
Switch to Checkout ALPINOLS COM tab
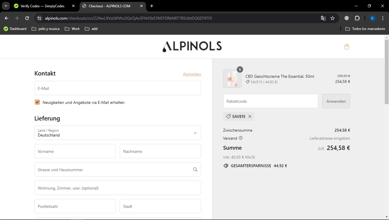(109, 6)
